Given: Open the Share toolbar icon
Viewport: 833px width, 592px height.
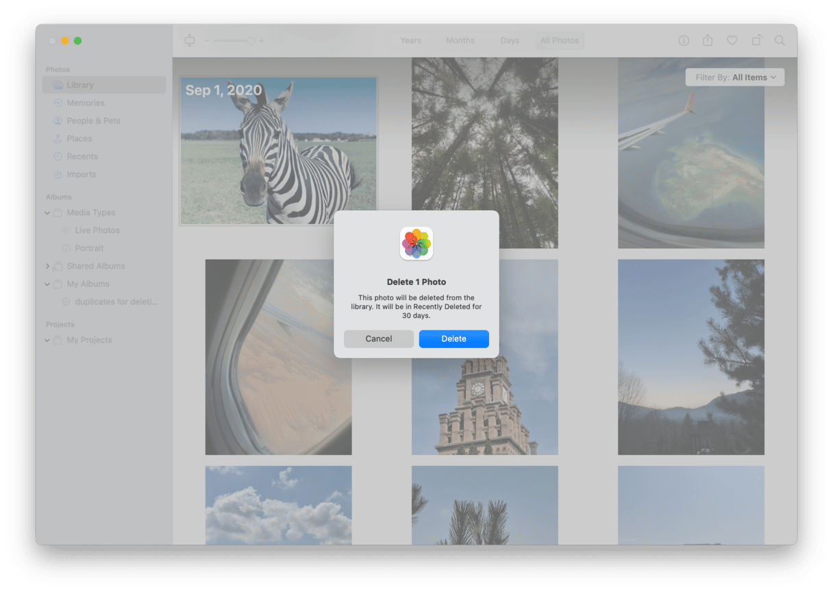Looking at the screenshot, I should tap(708, 40).
